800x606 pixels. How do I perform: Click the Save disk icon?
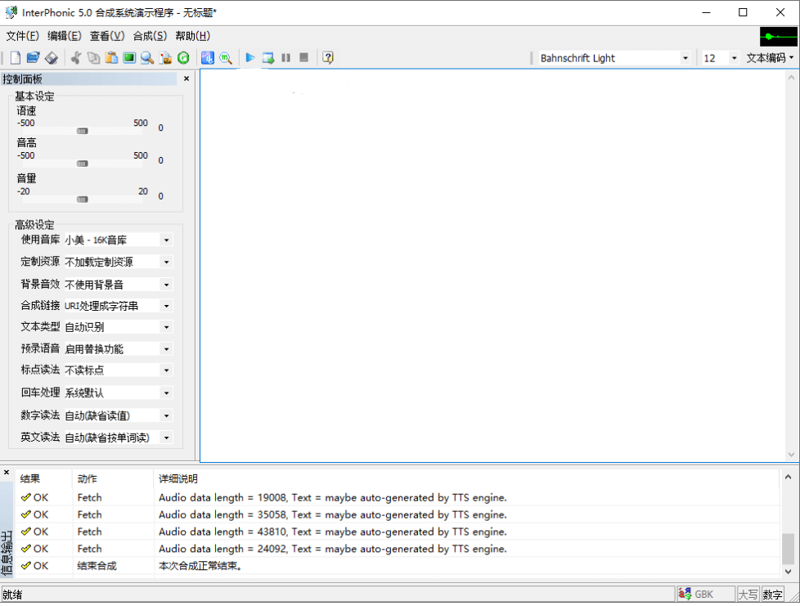click(51, 58)
